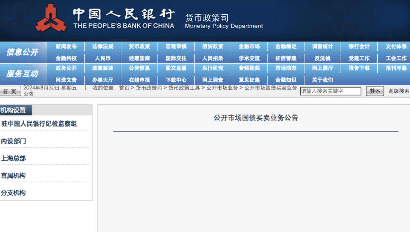The width and height of the screenshot is (410, 232).
Task: Open the 新闻发布 menu item
Action: click(x=66, y=47)
